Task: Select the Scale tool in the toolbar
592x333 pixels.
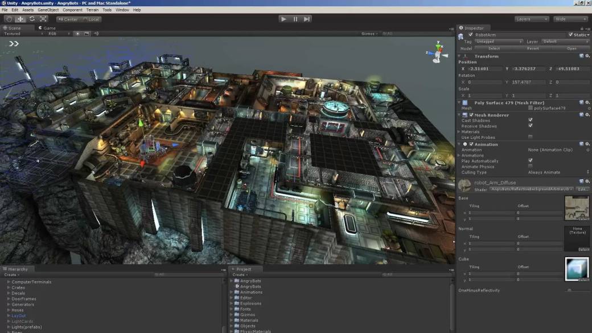Action: click(43, 19)
